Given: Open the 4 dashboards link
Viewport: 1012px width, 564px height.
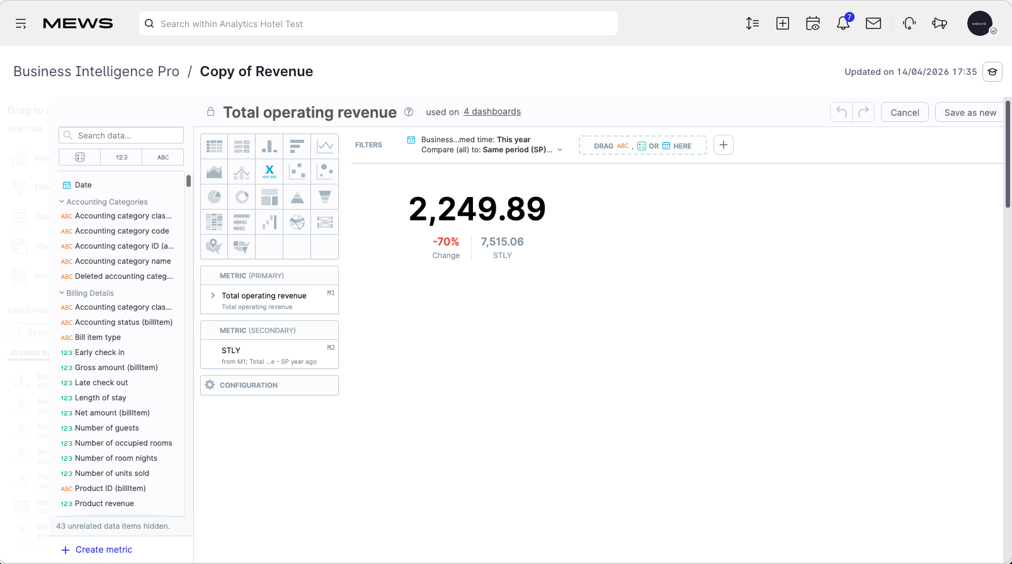Looking at the screenshot, I should pyautogui.click(x=492, y=111).
